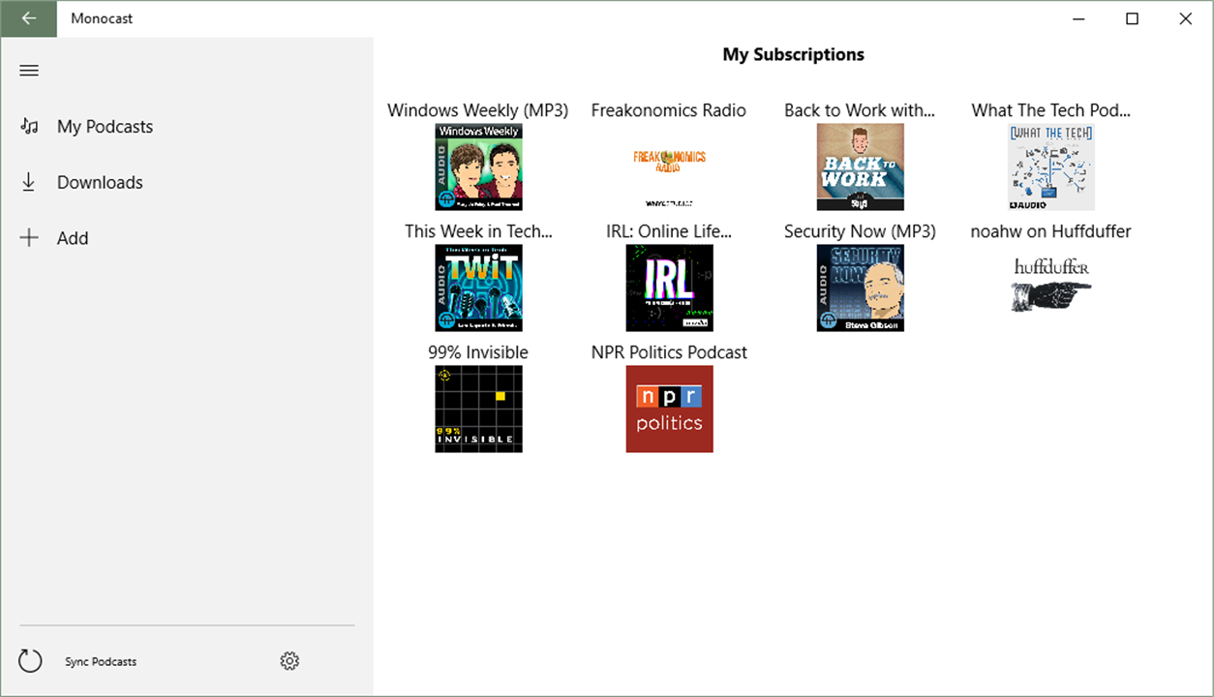Click 'Back to Work with...' title
This screenshot has height=697, width=1214.
click(860, 110)
